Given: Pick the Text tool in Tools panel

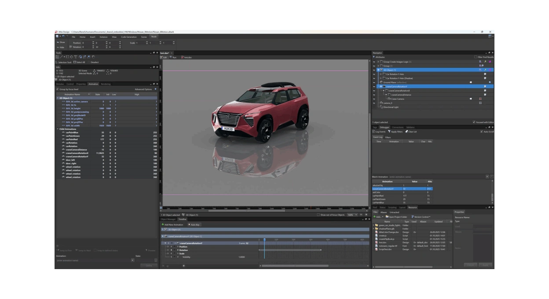Looking at the screenshot, I should (x=76, y=57).
